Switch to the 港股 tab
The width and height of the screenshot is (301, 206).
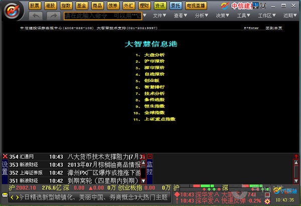(50, 6)
